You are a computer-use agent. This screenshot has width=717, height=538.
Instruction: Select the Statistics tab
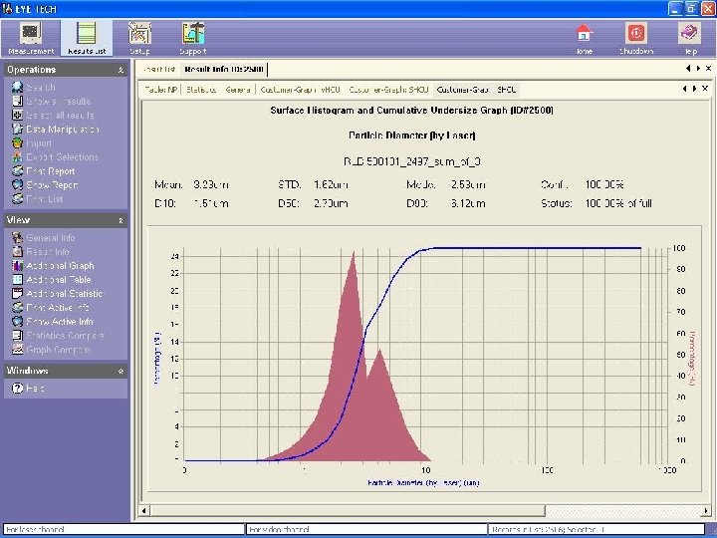(202, 90)
